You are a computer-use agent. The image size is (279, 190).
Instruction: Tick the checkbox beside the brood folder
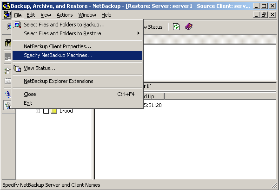tap(46, 111)
